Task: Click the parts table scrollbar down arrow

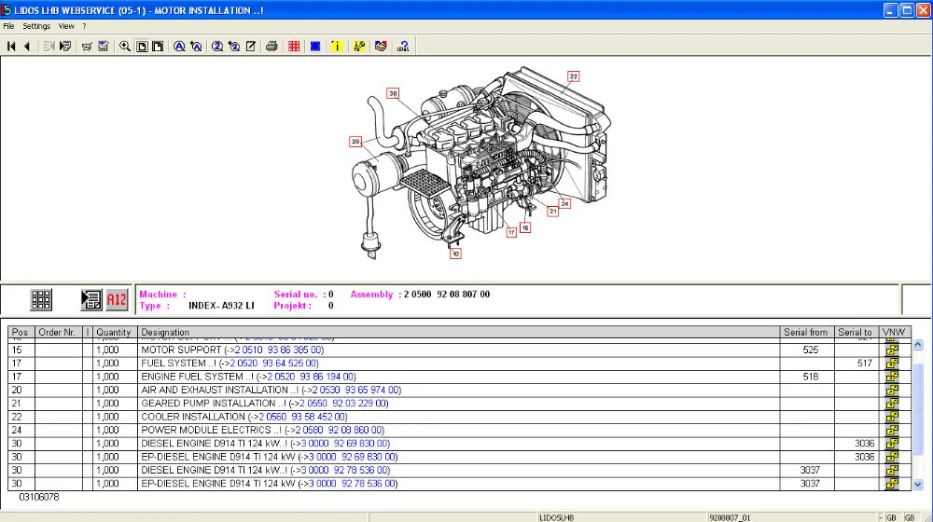Action: pyautogui.click(x=917, y=484)
